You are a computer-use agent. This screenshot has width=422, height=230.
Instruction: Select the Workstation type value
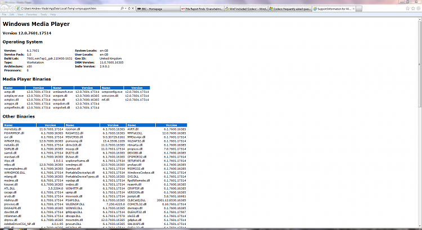[x=35, y=62]
